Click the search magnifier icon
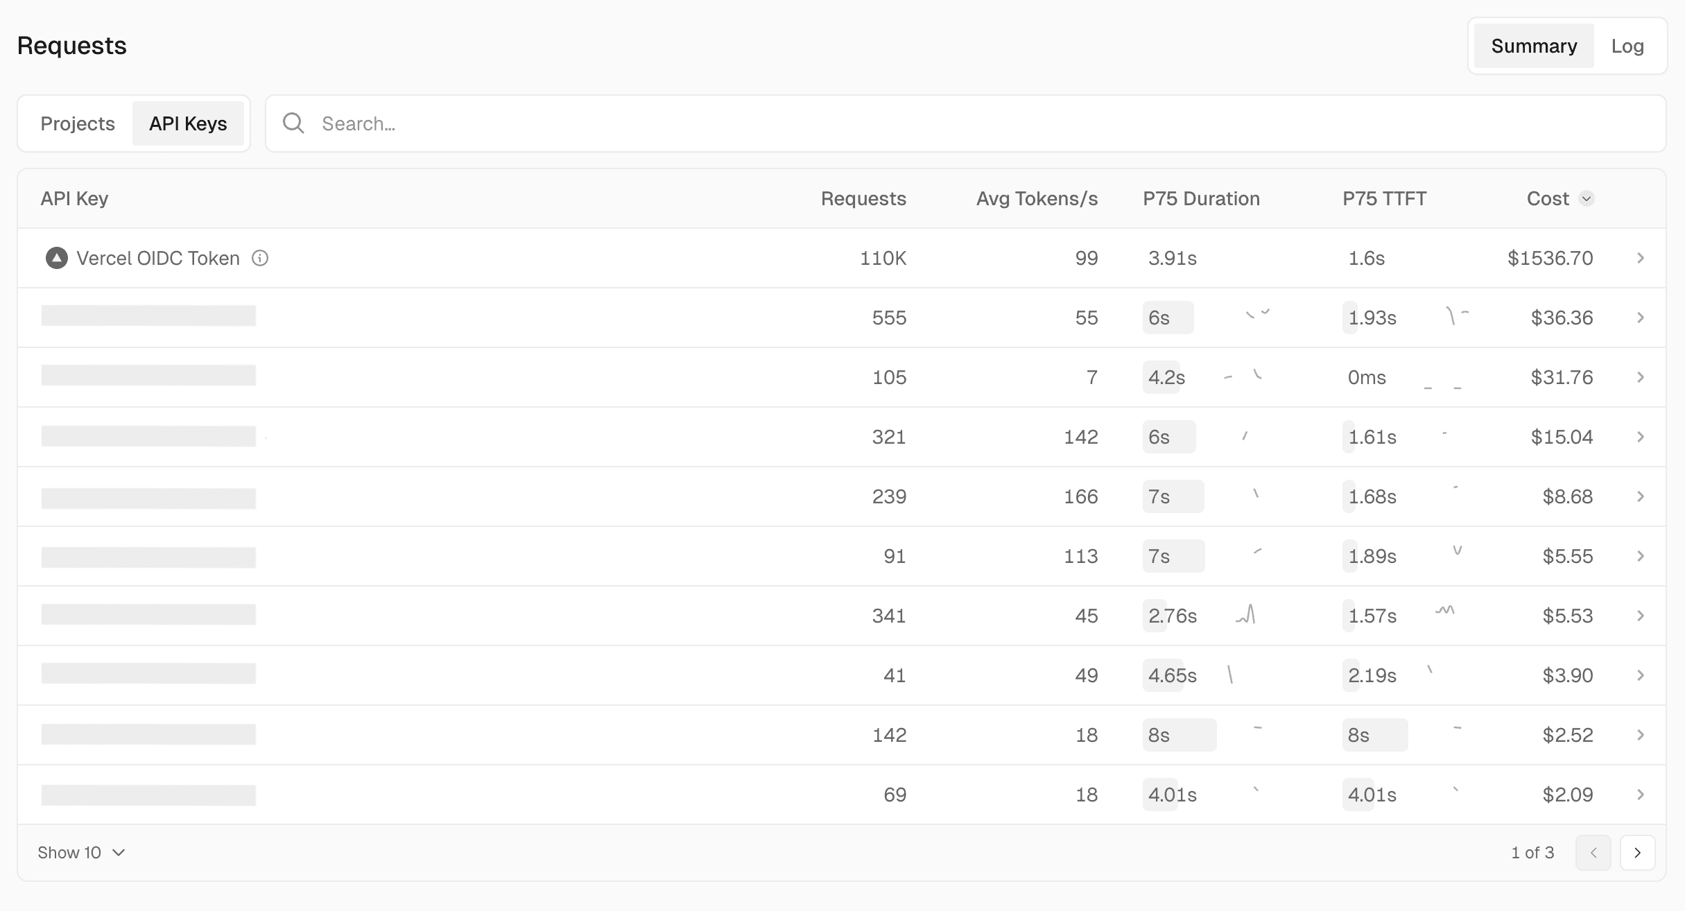The image size is (1685, 911). pyautogui.click(x=293, y=123)
